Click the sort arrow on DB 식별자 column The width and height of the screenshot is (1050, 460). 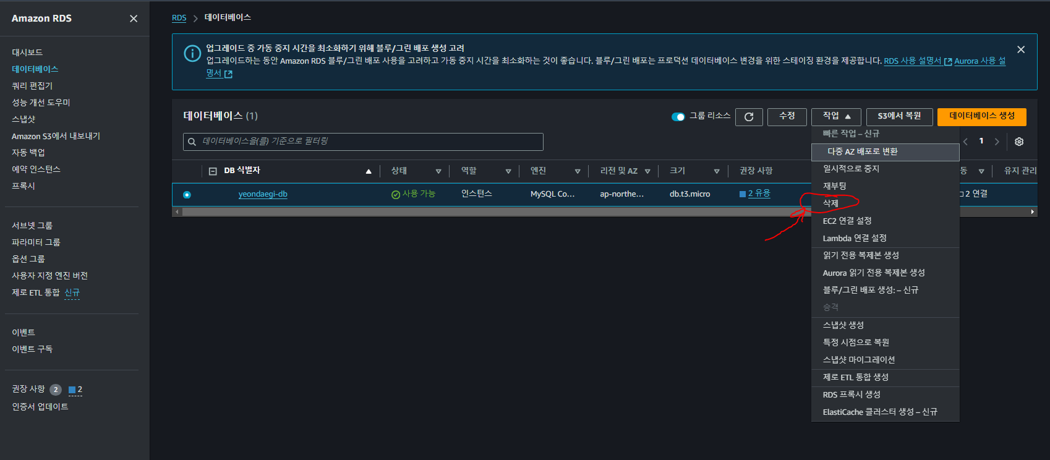pyautogui.click(x=369, y=171)
